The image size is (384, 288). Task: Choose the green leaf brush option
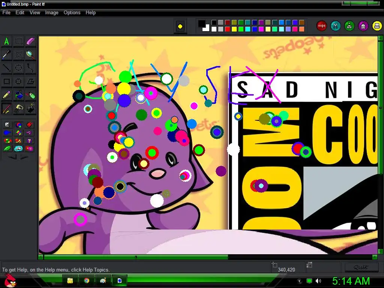[x=7, y=148]
